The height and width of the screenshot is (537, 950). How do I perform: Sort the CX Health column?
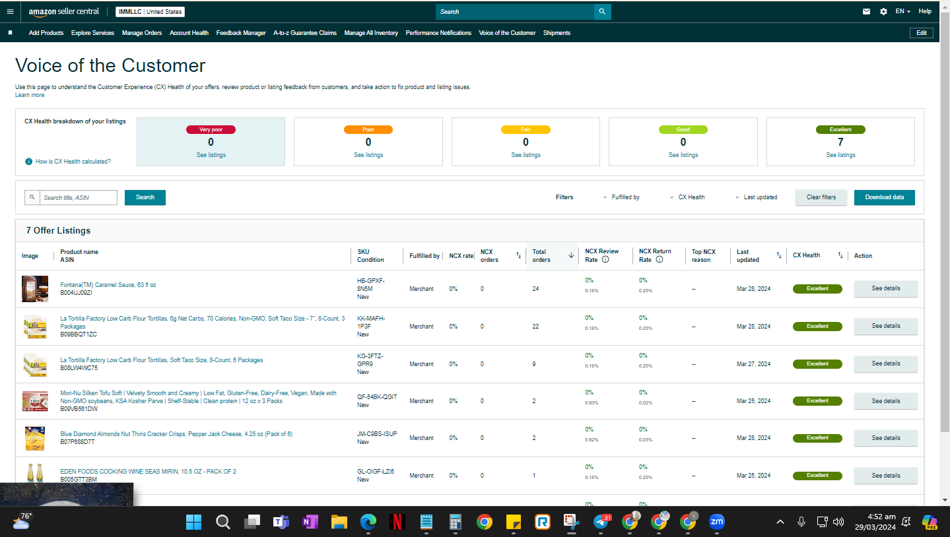click(x=840, y=255)
